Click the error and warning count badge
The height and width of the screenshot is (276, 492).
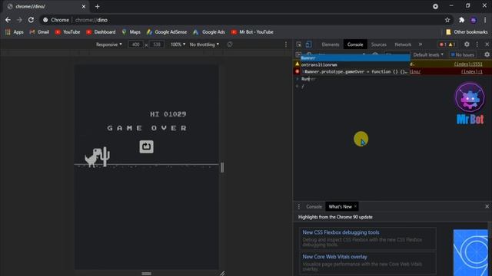tap(447, 44)
